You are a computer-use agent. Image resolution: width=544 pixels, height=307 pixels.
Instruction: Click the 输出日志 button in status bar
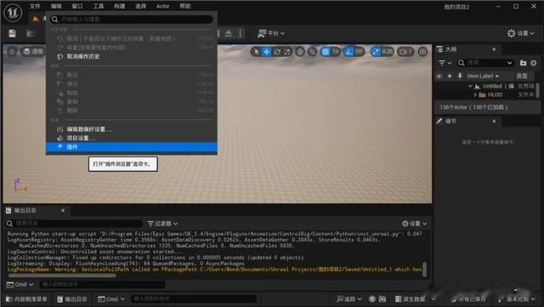[72, 299]
